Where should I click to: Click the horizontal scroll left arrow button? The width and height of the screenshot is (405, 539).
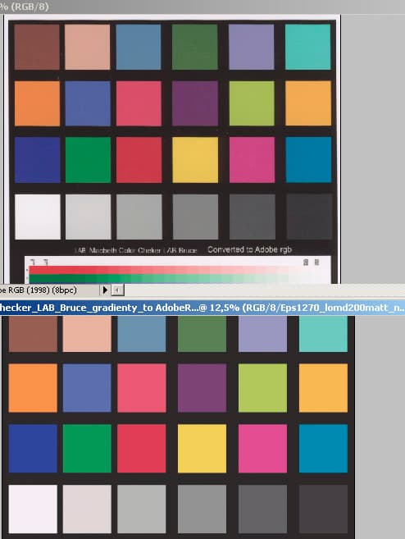point(117,290)
